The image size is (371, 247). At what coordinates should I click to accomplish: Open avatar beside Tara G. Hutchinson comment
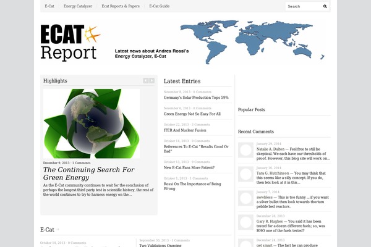[245, 174]
